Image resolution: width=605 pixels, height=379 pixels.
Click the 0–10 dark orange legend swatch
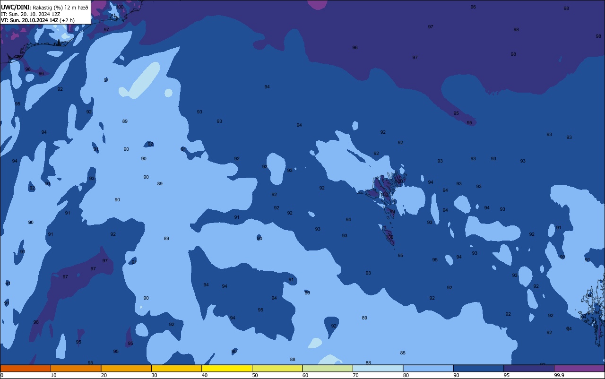pos(26,368)
